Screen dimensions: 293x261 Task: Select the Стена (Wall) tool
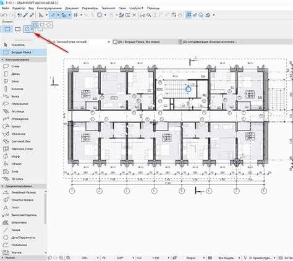[x=12, y=66]
